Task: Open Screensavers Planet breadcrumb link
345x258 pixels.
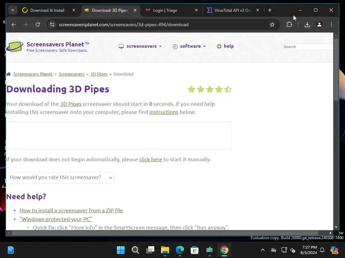Action: 33,74
